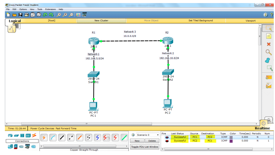Switch to the Logical workspace tab
The height and width of the screenshot is (155, 275).
[x=15, y=21]
